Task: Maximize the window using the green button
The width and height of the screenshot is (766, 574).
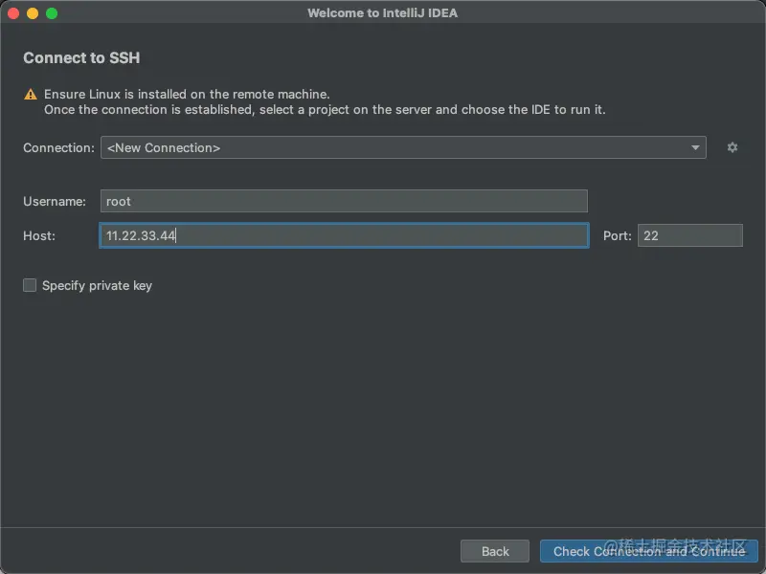Action: [52, 13]
